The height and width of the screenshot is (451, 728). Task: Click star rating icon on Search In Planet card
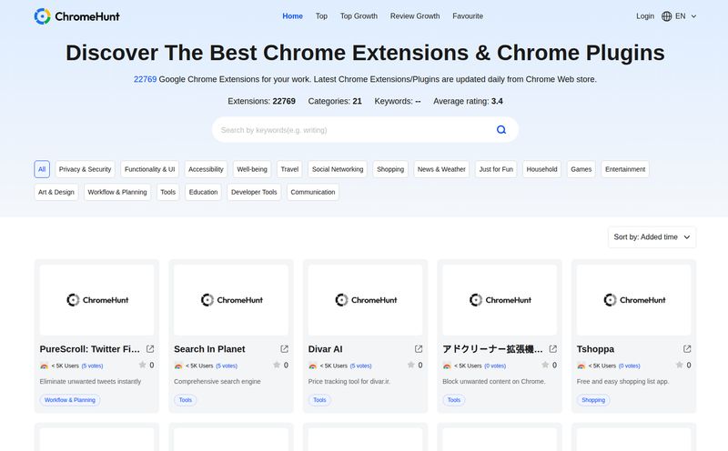point(277,366)
